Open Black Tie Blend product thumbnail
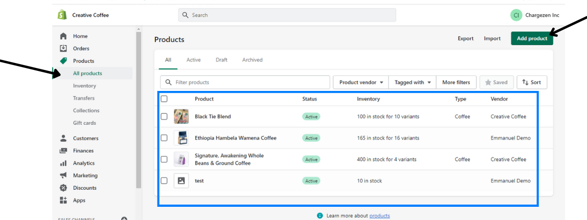587x220 pixels. [x=181, y=116]
